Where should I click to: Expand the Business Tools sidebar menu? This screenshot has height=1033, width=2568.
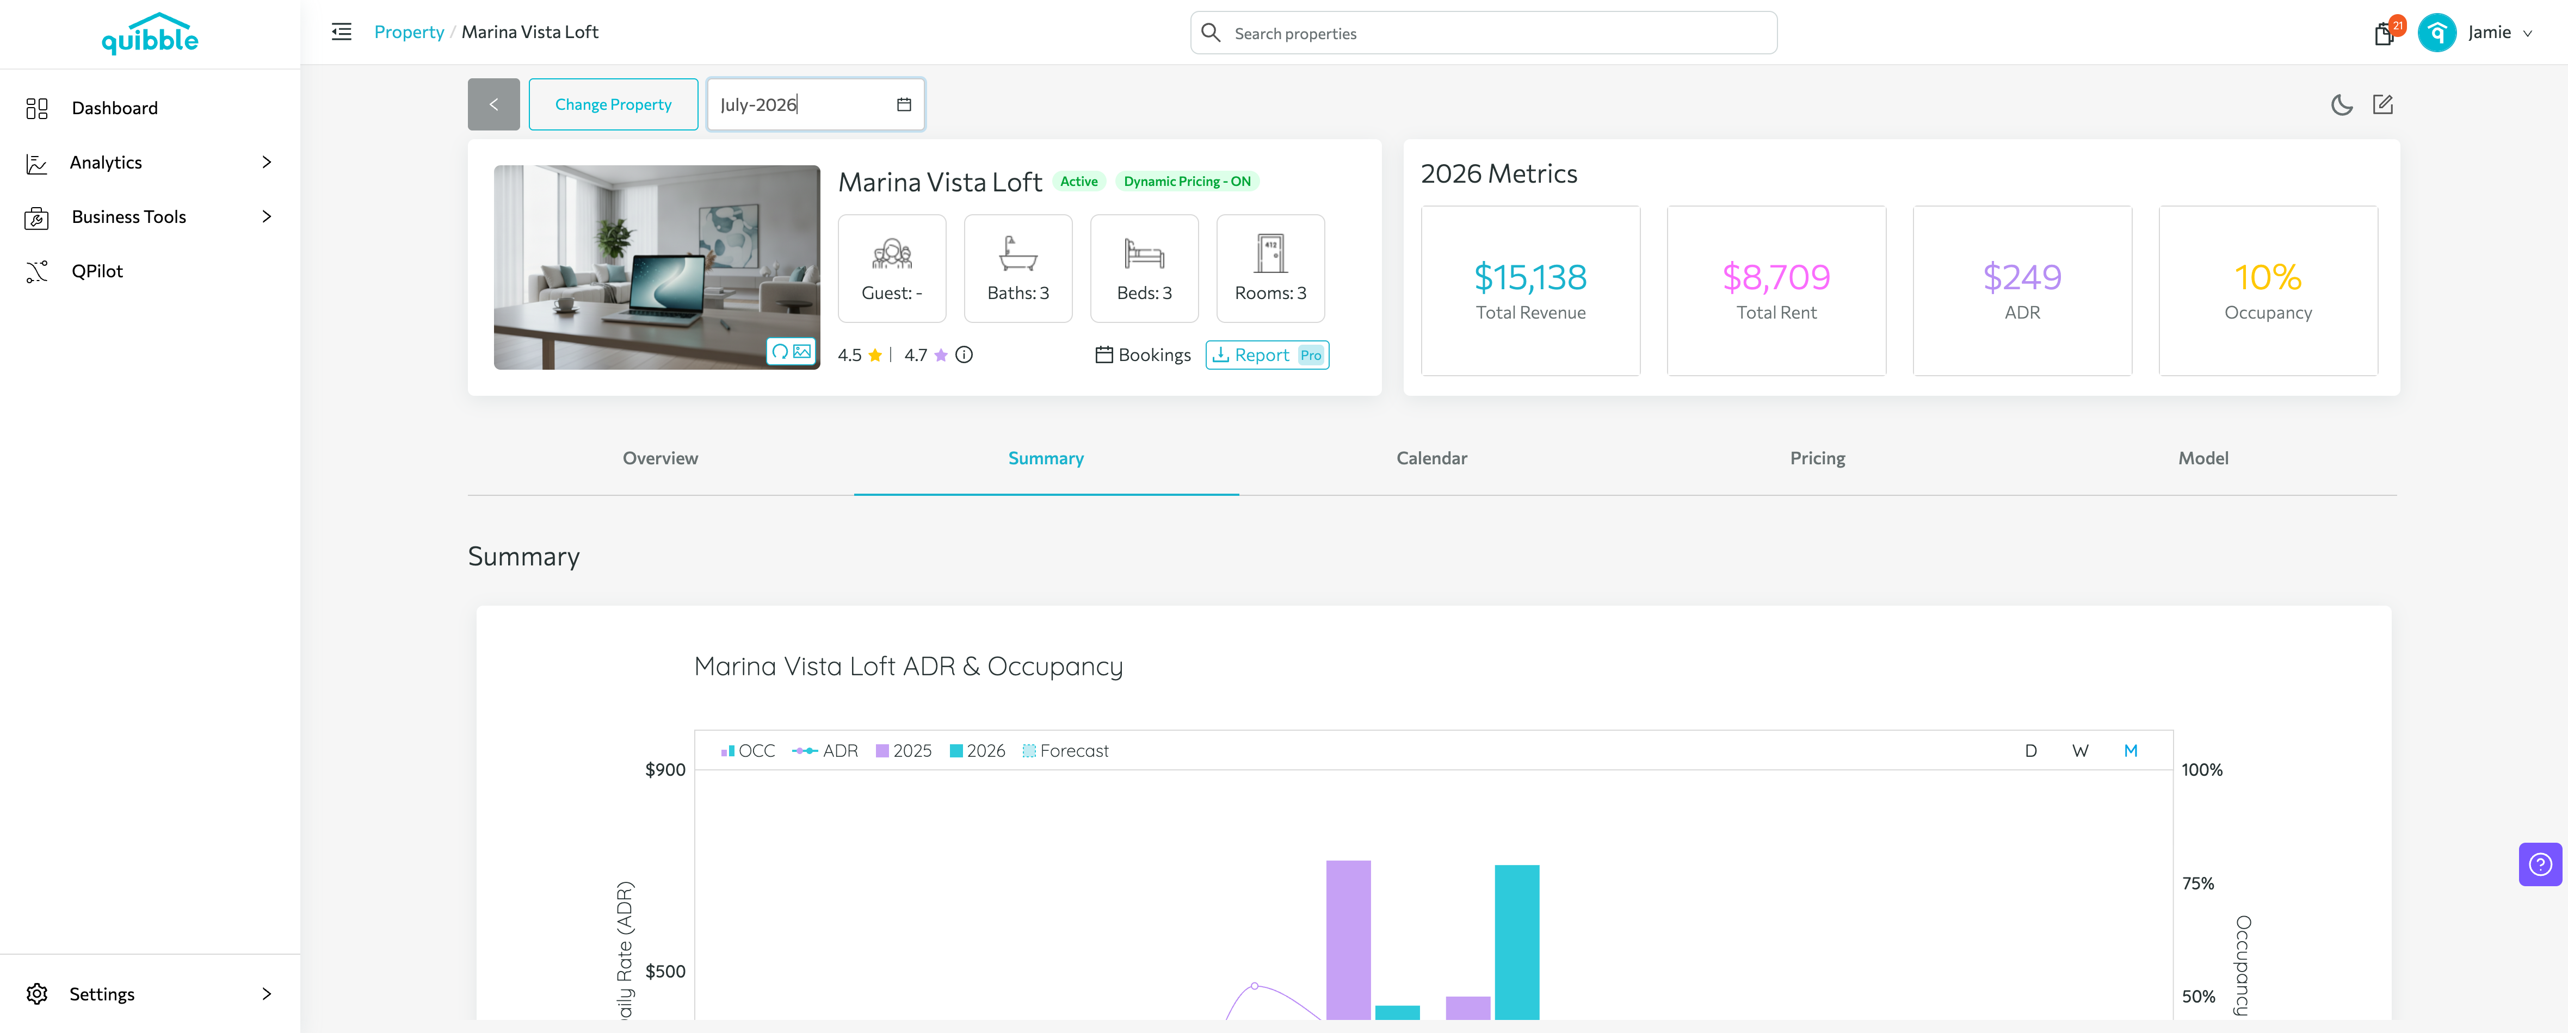[x=150, y=216]
